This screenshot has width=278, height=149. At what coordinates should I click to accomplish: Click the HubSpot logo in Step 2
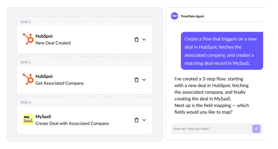click(x=28, y=80)
